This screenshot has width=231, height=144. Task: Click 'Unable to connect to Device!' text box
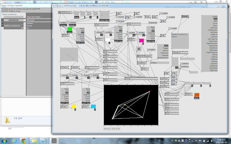click(180, 41)
